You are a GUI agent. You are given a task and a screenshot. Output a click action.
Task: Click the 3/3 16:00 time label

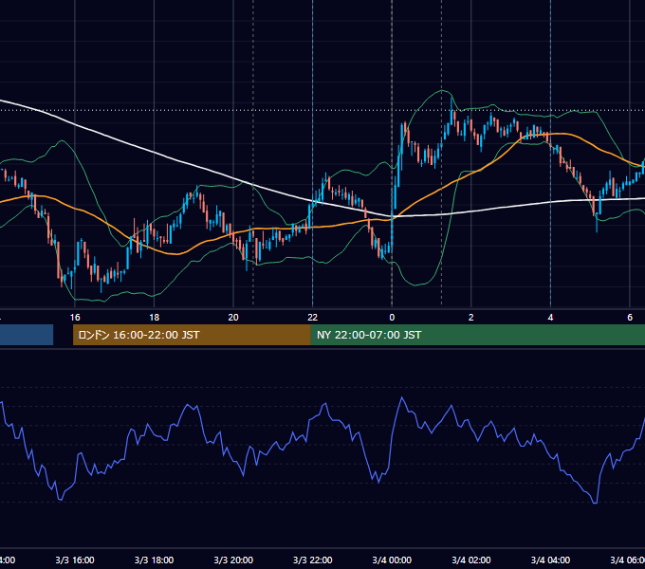tap(75, 560)
